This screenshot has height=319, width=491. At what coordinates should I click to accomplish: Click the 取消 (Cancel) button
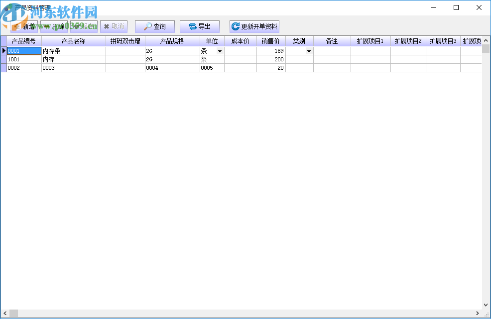tap(114, 26)
